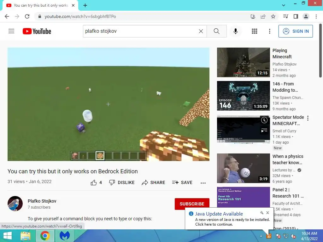
Task: Close the YouTube tab
Action: tap(73, 5)
